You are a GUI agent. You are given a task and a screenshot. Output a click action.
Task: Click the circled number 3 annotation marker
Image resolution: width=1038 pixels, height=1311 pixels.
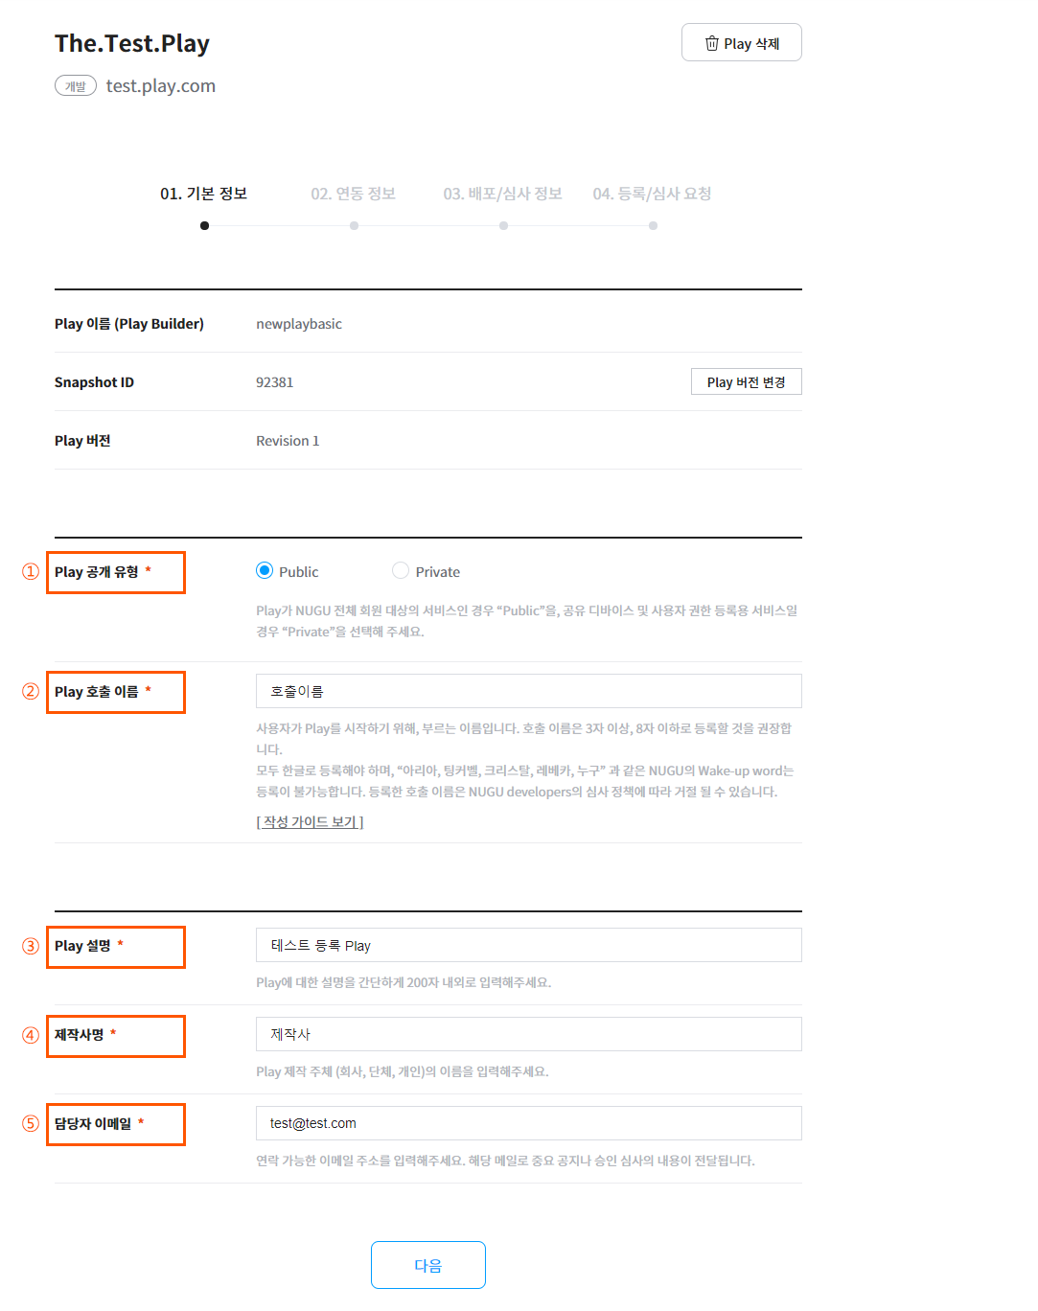31,947
